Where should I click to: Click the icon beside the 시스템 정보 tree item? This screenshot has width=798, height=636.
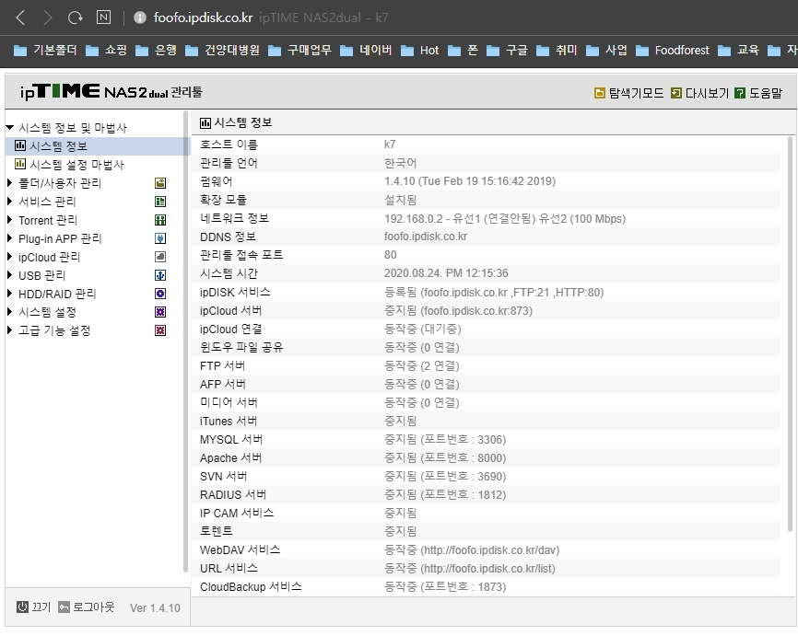pos(20,145)
